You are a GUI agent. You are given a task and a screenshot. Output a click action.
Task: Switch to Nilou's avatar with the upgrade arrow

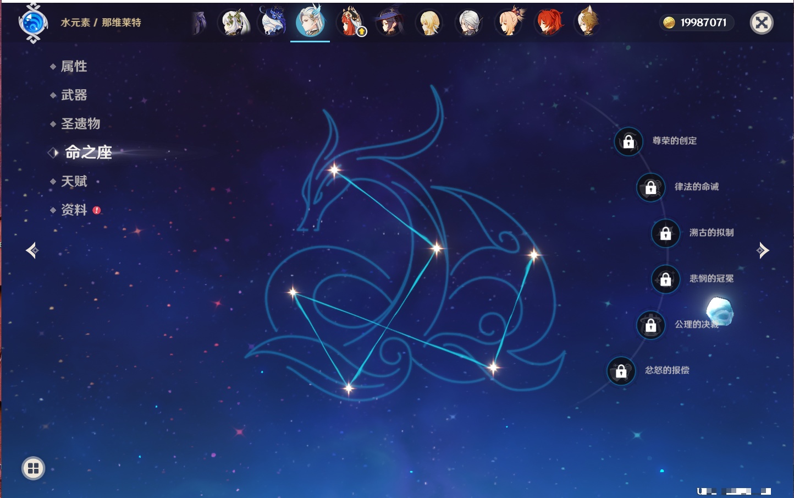(351, 23)
